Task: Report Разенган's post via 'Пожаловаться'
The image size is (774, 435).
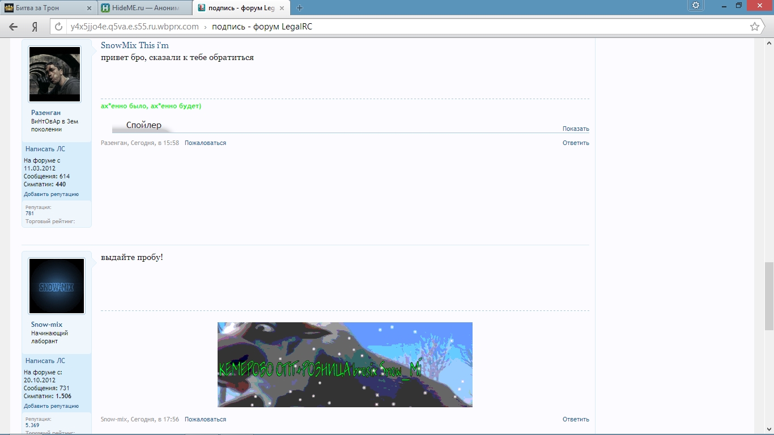Action: [x=205, y=143]
